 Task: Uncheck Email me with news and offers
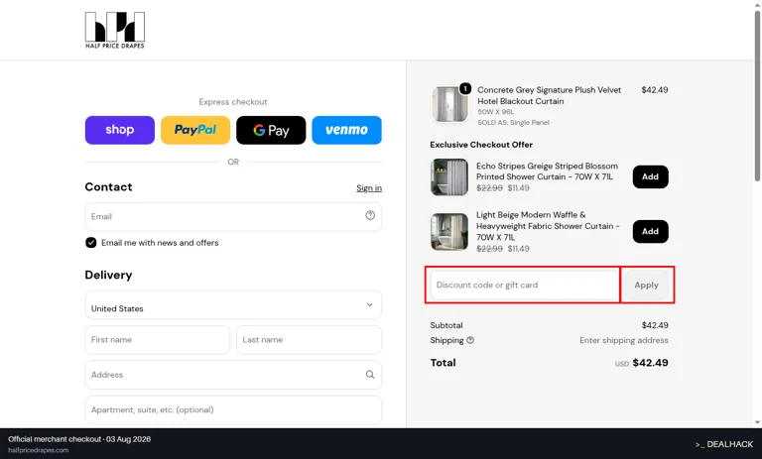coord(91,242)
